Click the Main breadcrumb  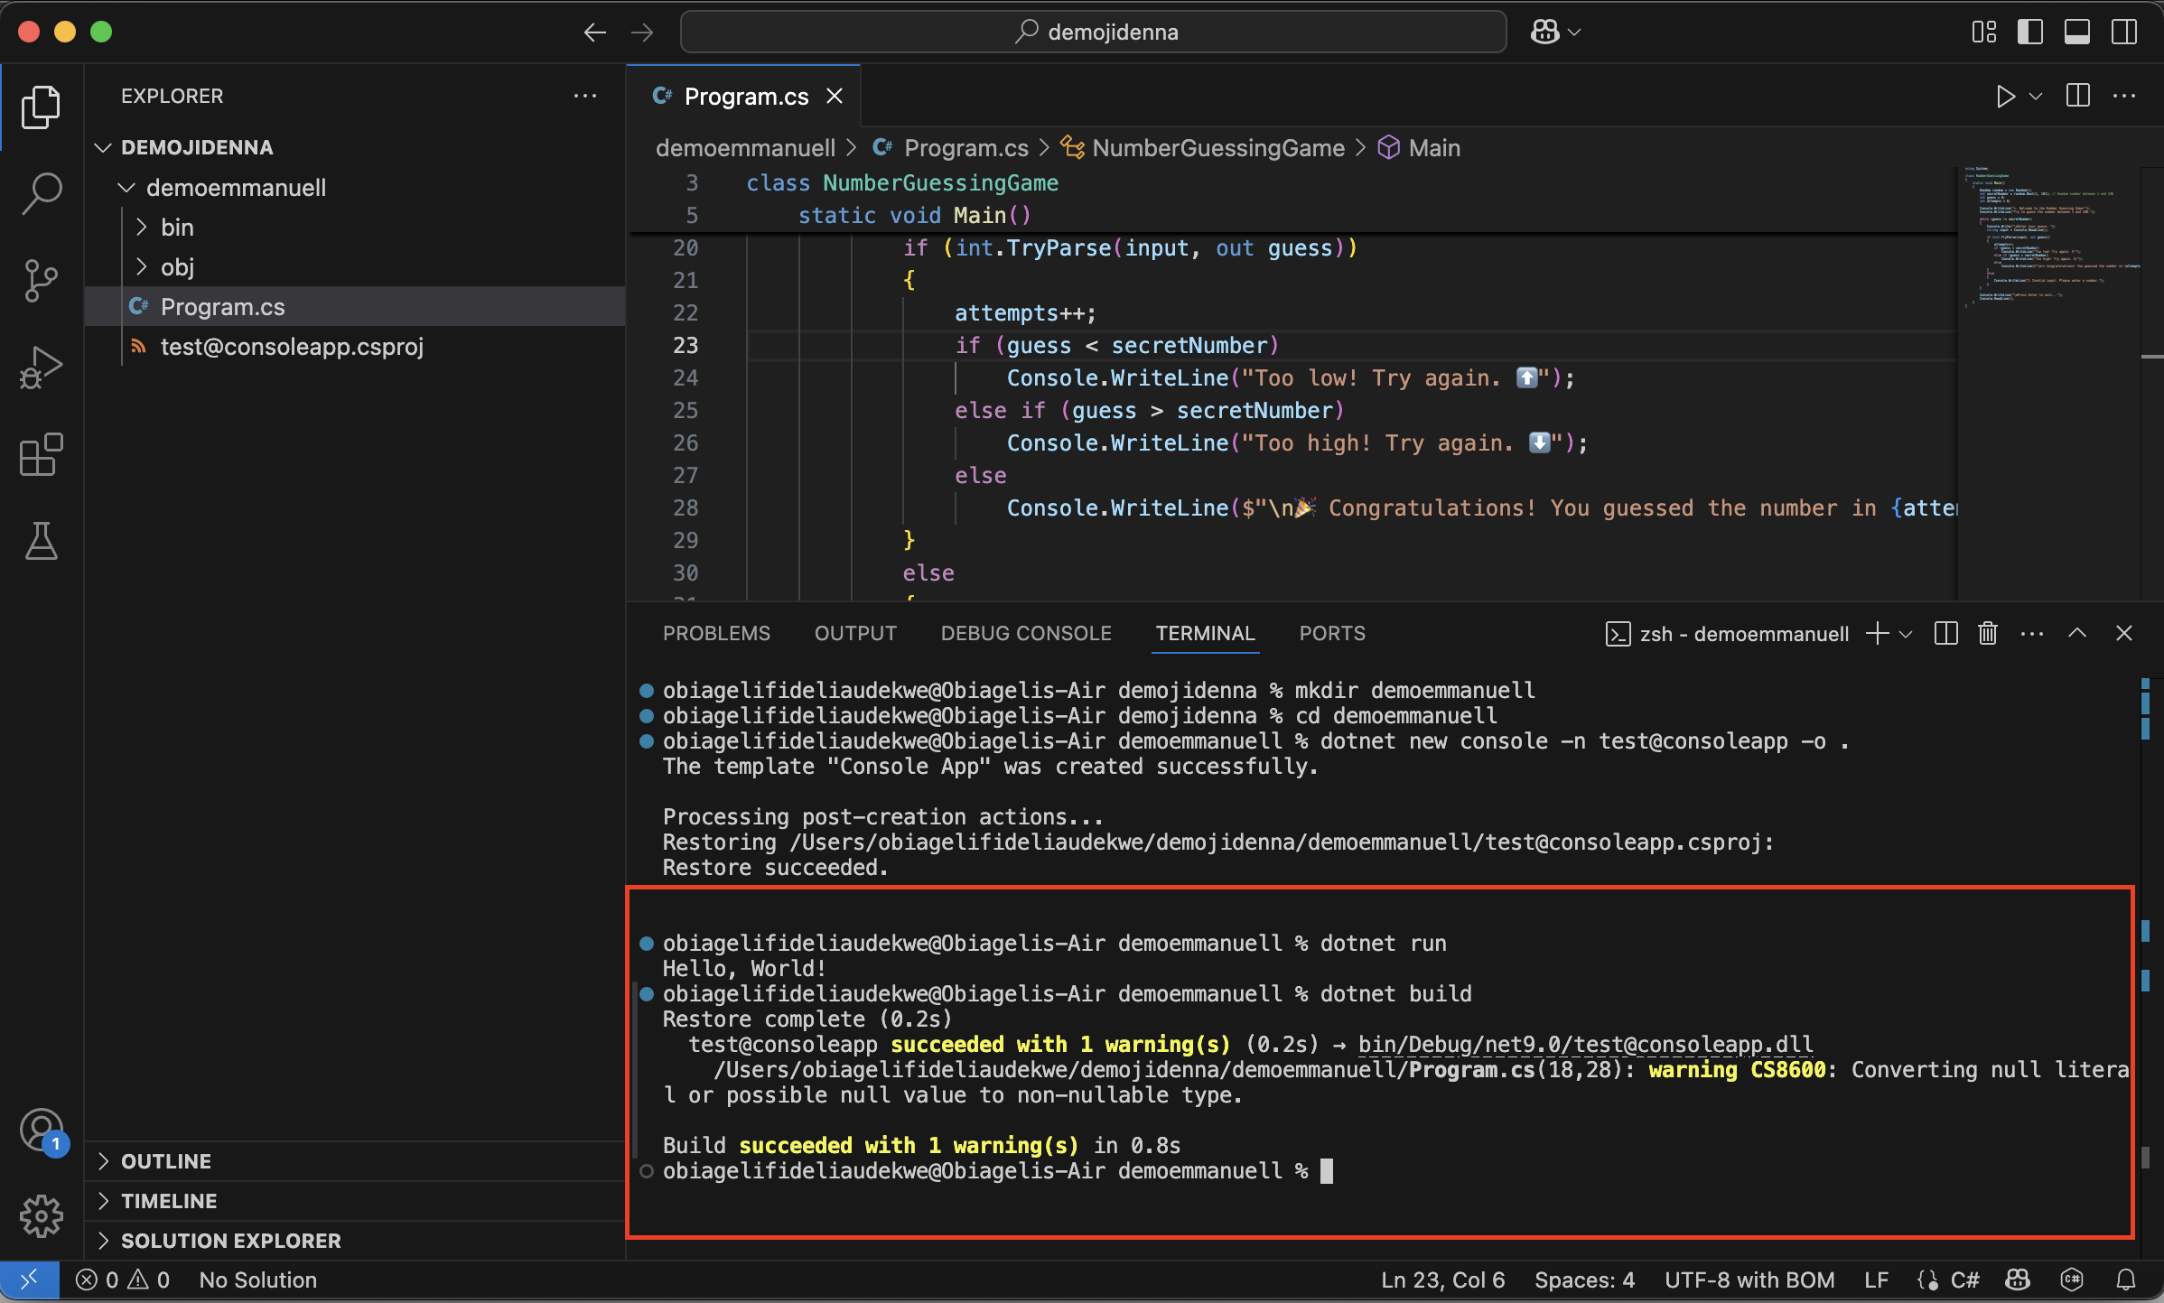[1433, 148]
